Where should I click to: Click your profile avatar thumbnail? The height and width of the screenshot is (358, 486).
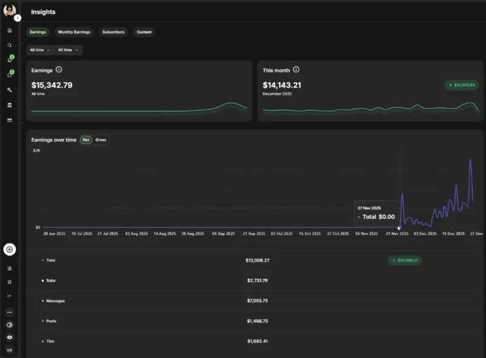tap(10, 9)
